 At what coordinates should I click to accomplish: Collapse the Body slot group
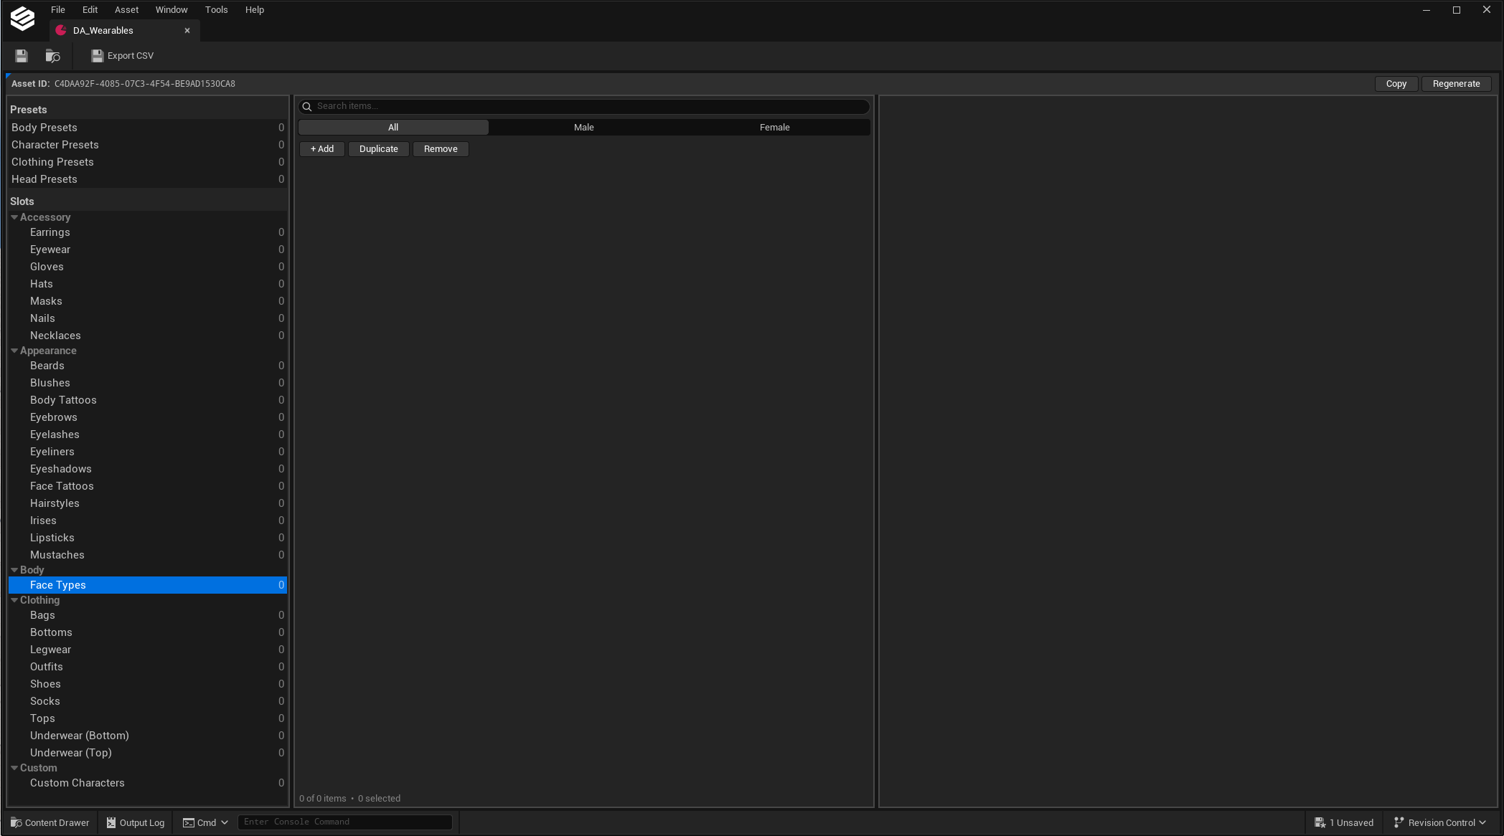pyautogui.click(x=14, y=570)
